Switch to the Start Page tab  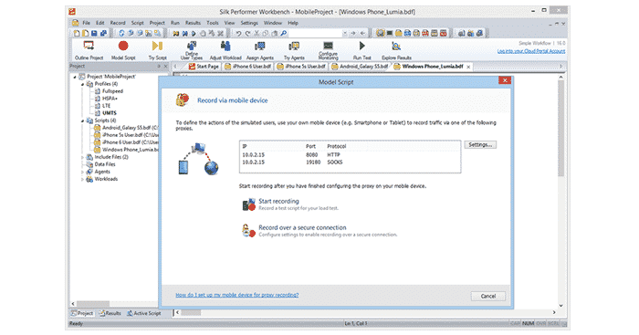204,66
